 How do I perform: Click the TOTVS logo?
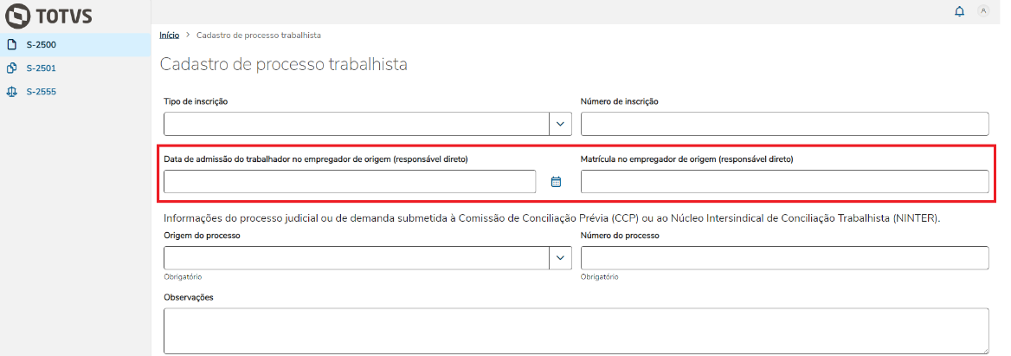[x=48, y=15]
